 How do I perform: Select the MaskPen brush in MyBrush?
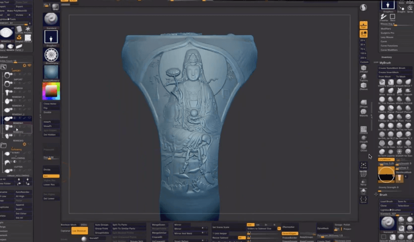(x=382, y=82)
